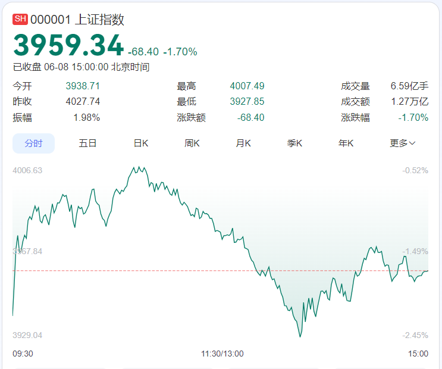Open the 周K weekly candlestick tab
Image resolution: width=442 pixels, height=369 pixels.
pyautogui.click(x=192, y=143)
